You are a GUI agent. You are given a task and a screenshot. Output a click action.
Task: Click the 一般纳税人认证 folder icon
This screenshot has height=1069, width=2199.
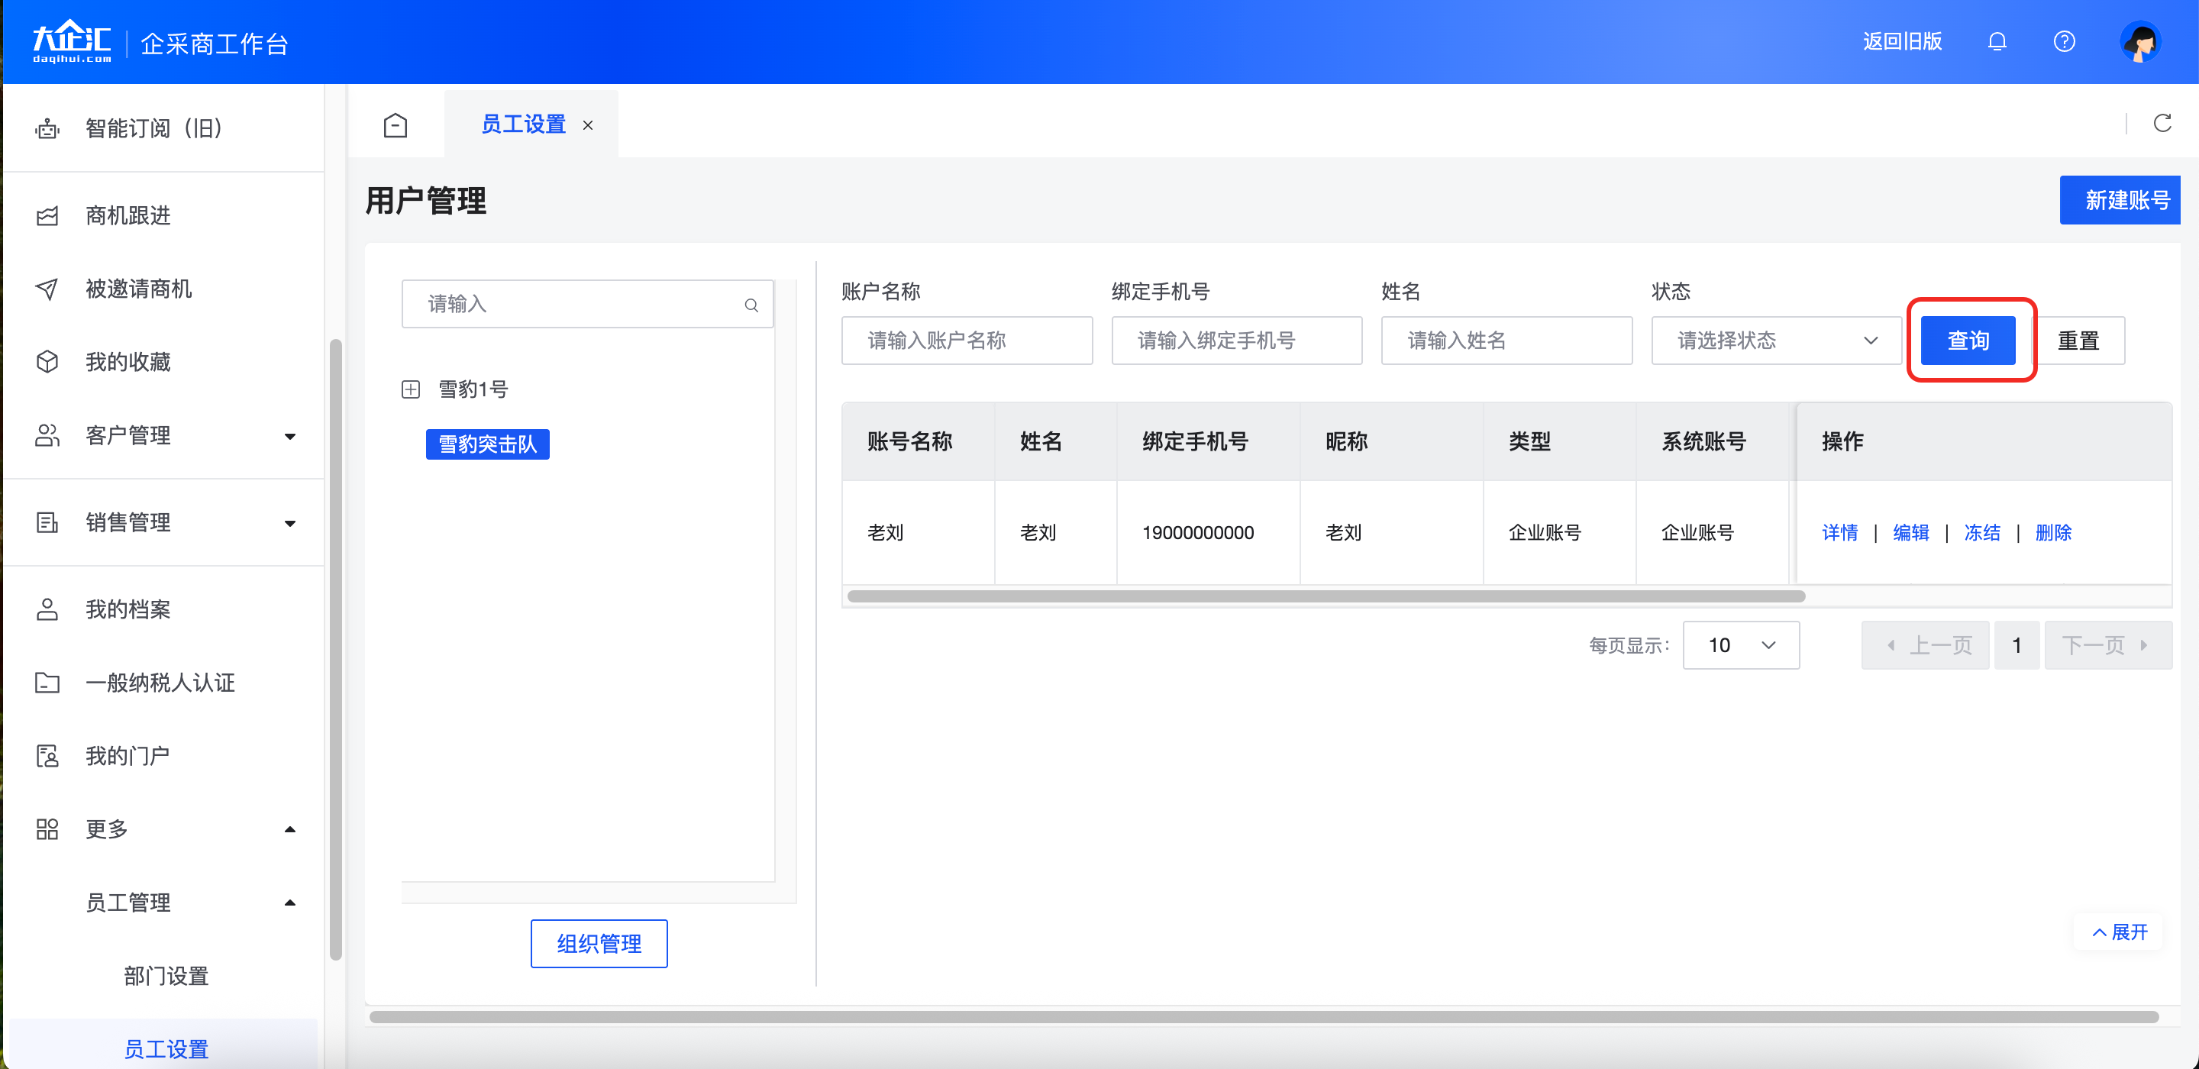48,683
